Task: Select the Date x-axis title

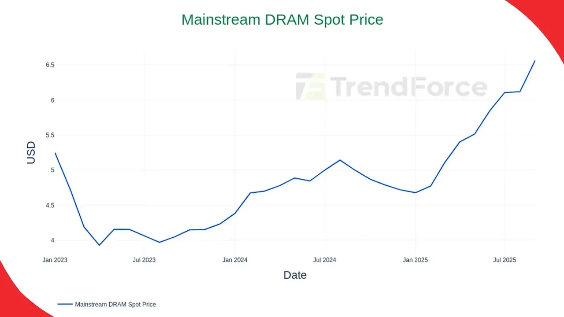Action: (x=295, y=275)
